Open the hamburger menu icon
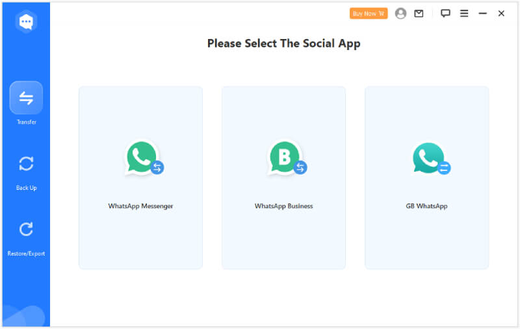Viewport: 520px width, 329px height. click(x=464, y=13)
